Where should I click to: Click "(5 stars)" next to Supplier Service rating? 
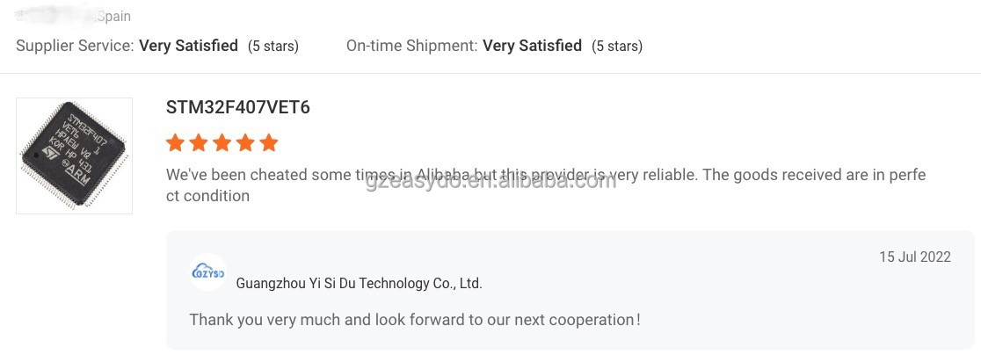click(272, 46)
